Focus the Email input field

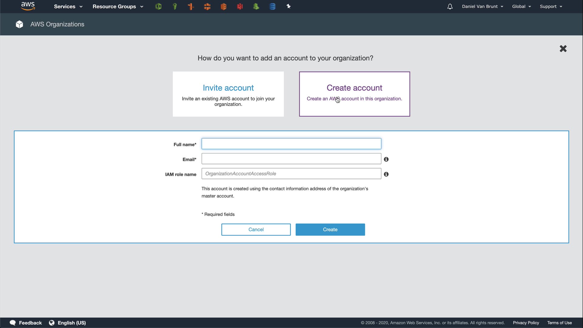coord(291,159)
